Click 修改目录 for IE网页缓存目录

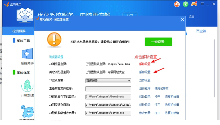145,105
